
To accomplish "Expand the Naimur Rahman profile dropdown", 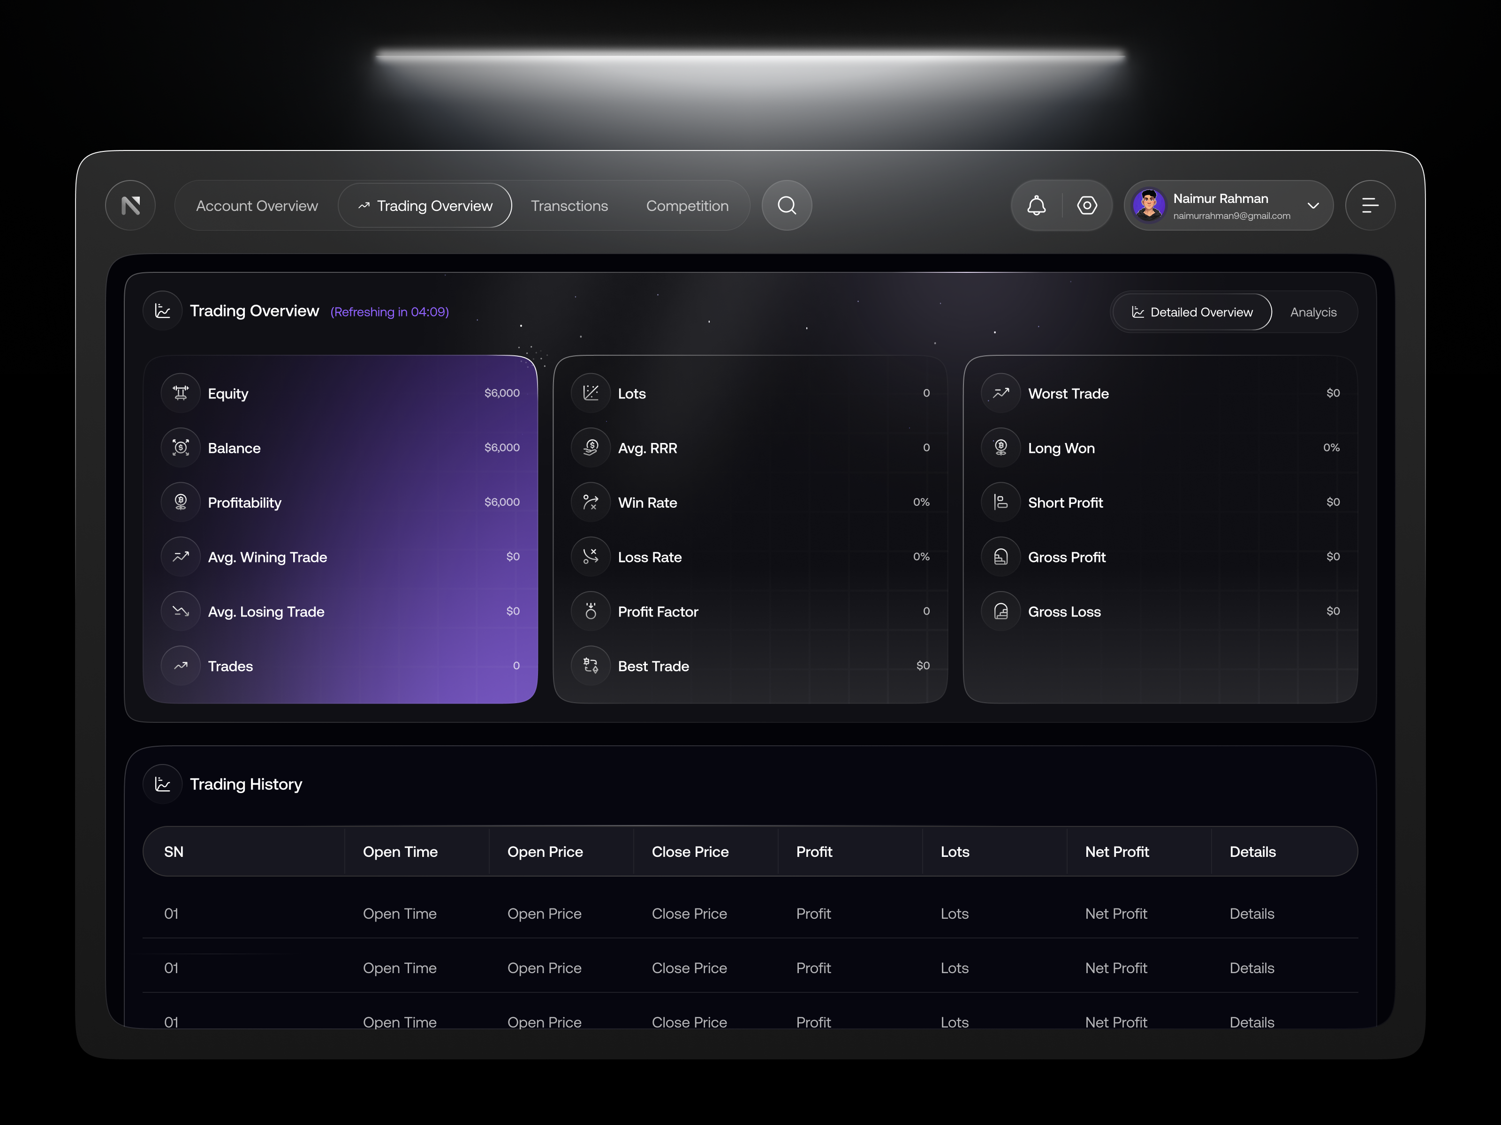I will pyautogui.click(x=1313, y=205).
